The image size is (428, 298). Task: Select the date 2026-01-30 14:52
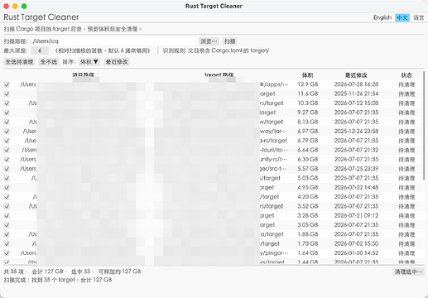coord(356,253)
